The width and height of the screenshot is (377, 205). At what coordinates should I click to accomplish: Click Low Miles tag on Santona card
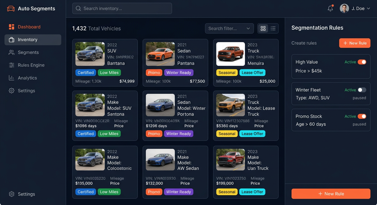109,134
